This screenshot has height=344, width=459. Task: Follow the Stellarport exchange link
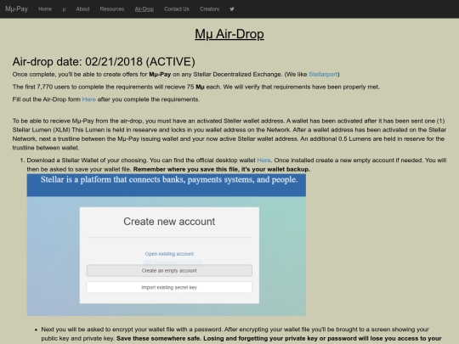323,74
